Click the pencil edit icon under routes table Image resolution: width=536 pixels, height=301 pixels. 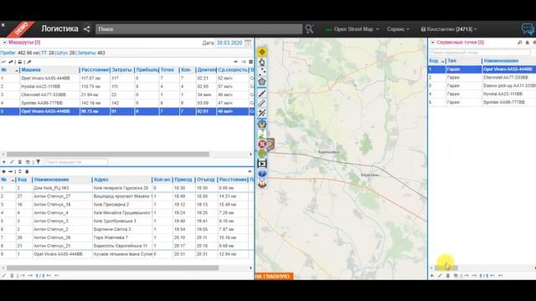click(x=12, y=161)
